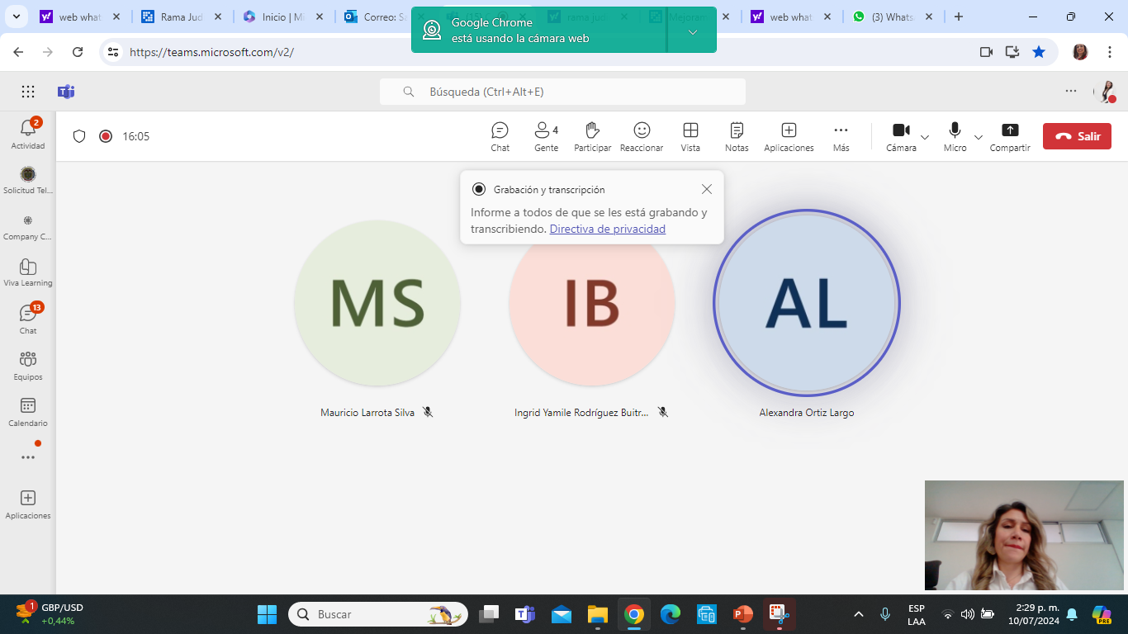Show the Gente participants list
This screenshot has height=634, width=1128.
pos(546,136)
